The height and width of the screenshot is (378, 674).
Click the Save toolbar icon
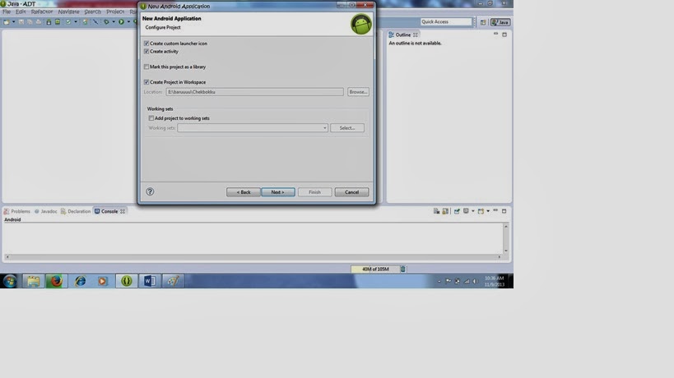click(x=21, y=22)
